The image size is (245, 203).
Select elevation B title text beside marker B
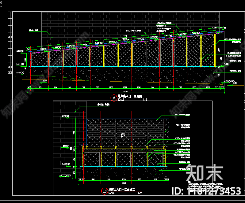click(x=122, y=189)
